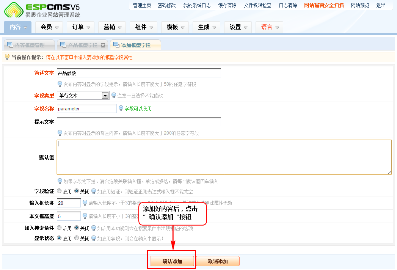Click the monitor icon on 添加模型字段 tab
The image size is (397, 270).
(x=116, y=45)
